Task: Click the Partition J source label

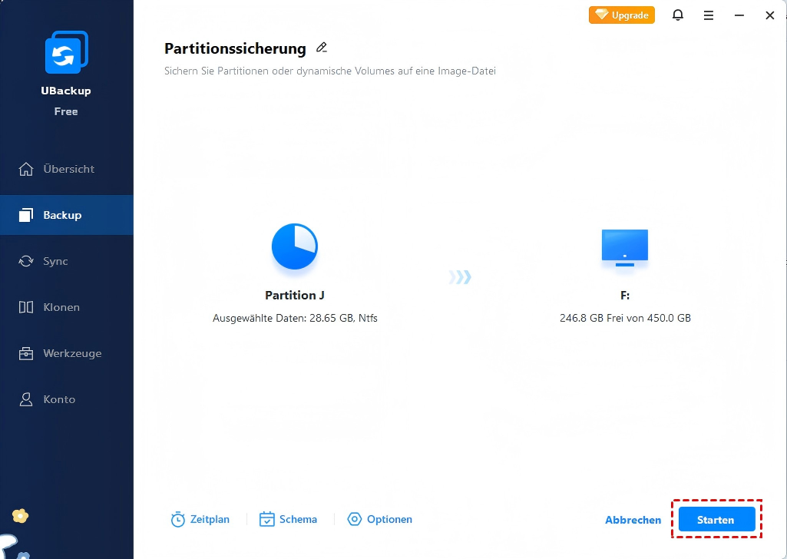Action: 295,295
